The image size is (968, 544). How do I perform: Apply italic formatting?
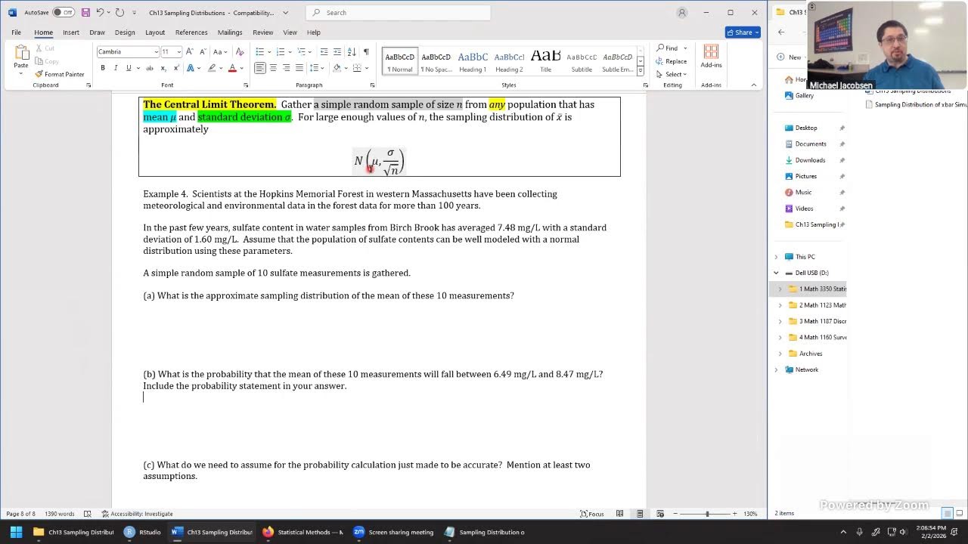pyautogui.click(x=116, y=68)
